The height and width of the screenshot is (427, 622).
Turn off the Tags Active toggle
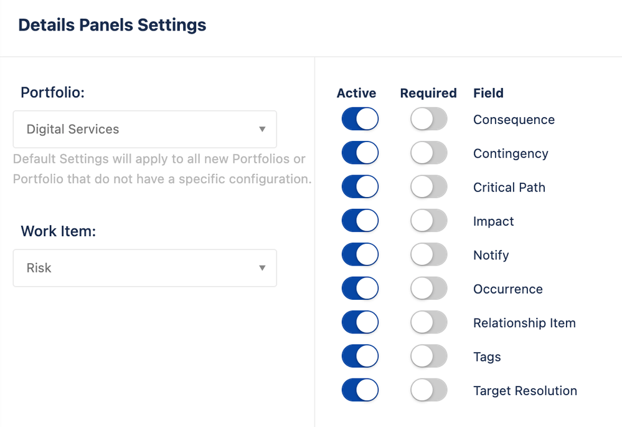360,357
